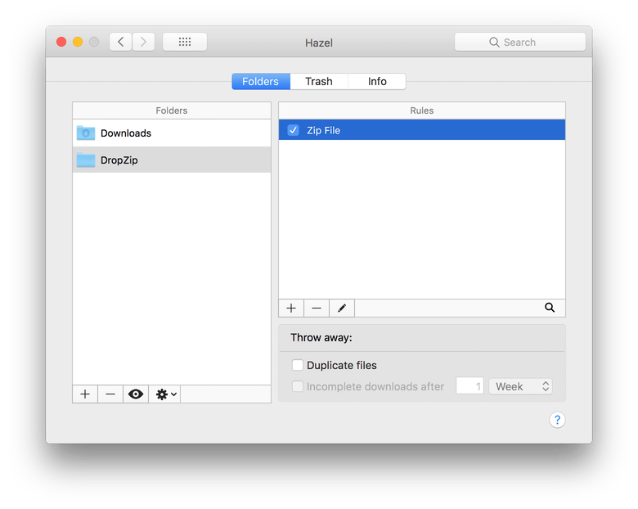Click the Downloads folder icon
Viewport: 638px width, 509px height.
click(86, 133)
